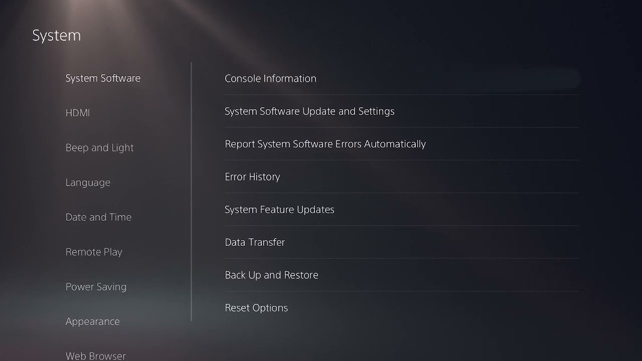The width and height of the screenshot is (642, 361).
Task: Choose Reset Options
Action: pos(402,308)
